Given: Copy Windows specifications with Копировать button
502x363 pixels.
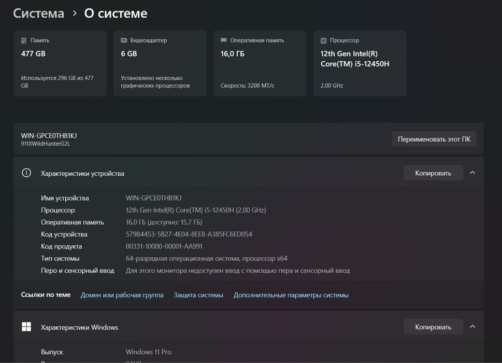Looking at the screenshot, I should pos(433,327).
